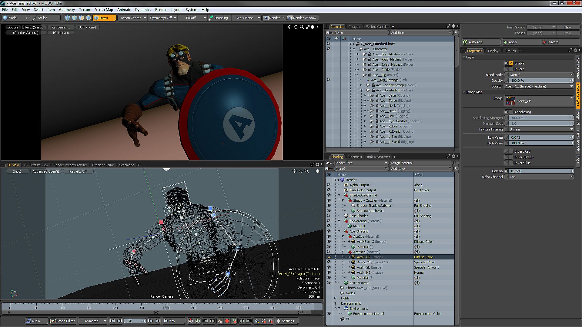
Task: Click the Discard button
Action: point(553,42)
